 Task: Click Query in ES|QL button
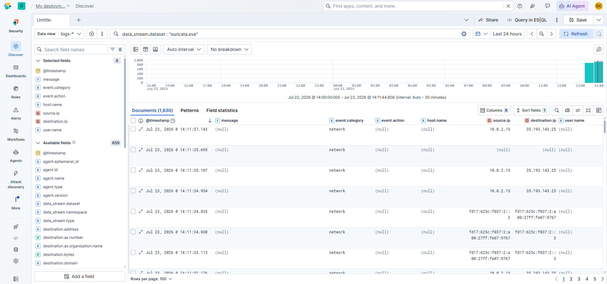[527, 20]
